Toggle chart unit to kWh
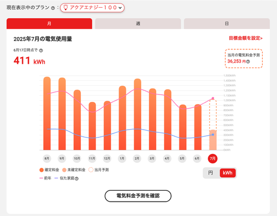The width and height of the screenshot is (277, 216). [228, 173]
